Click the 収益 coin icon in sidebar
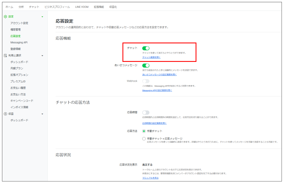The width and height of the screenshot is (283, 183). pos(6,114)
